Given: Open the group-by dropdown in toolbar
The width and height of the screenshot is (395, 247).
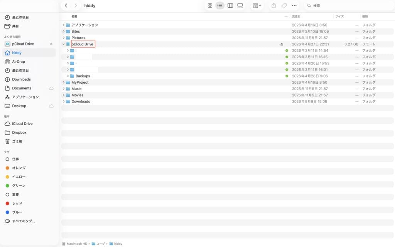Looking at the screenshot, I should click(x=257, y=5).
